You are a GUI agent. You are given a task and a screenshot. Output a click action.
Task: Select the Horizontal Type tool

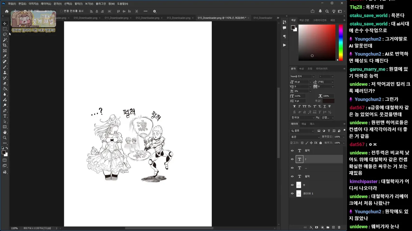pos(5,116)
